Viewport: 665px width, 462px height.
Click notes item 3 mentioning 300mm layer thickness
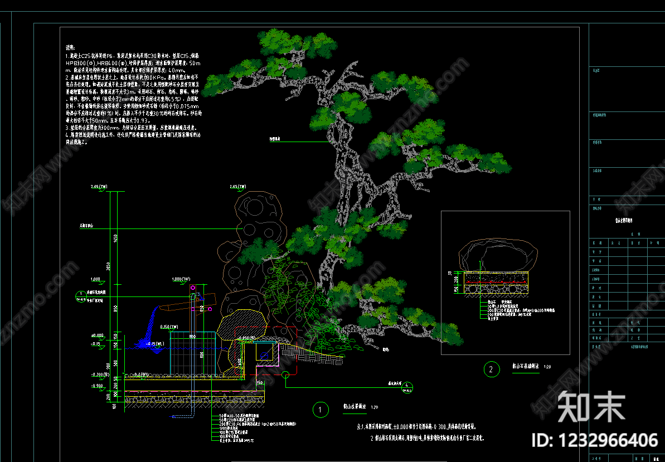(131, 128)
